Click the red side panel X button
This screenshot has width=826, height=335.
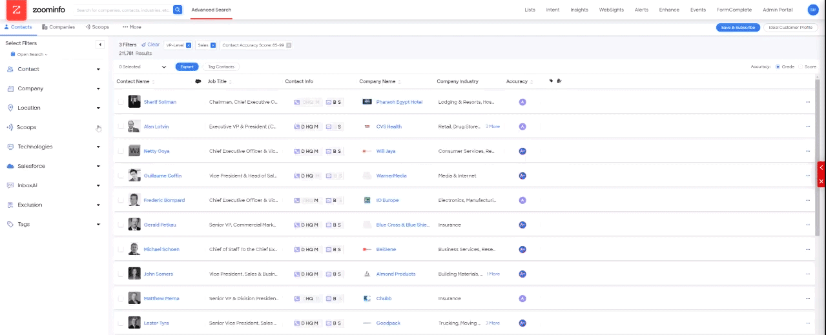tap(821, 181)
